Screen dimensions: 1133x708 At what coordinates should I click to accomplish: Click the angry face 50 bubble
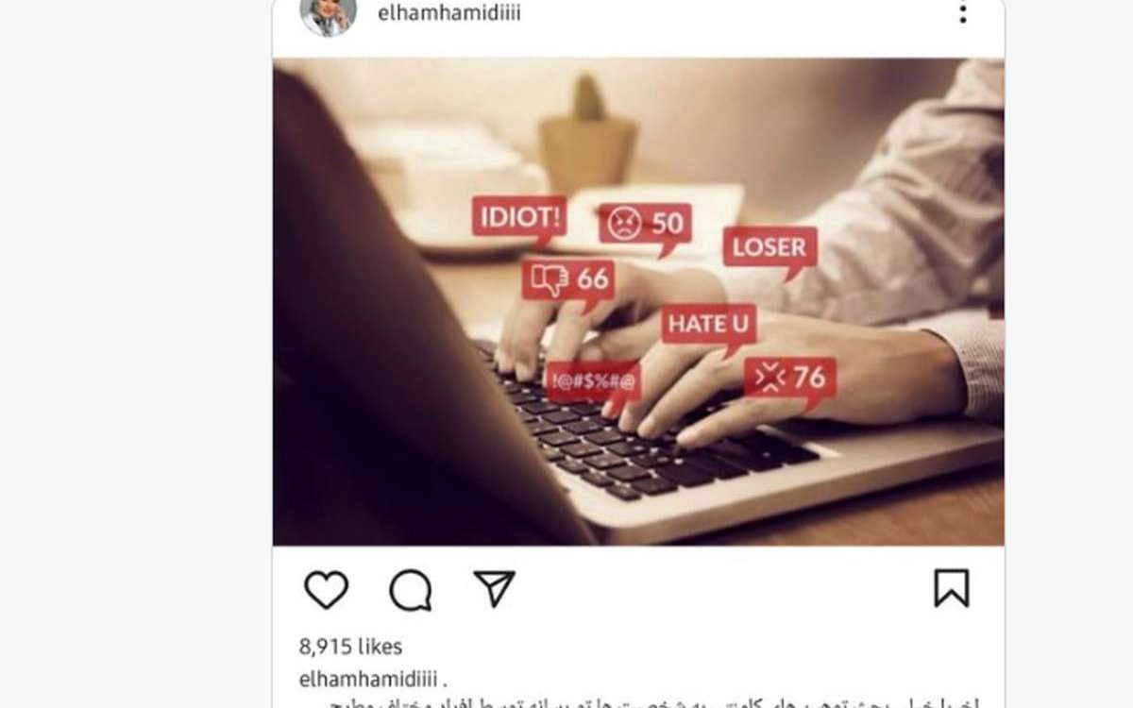(645, 227)
